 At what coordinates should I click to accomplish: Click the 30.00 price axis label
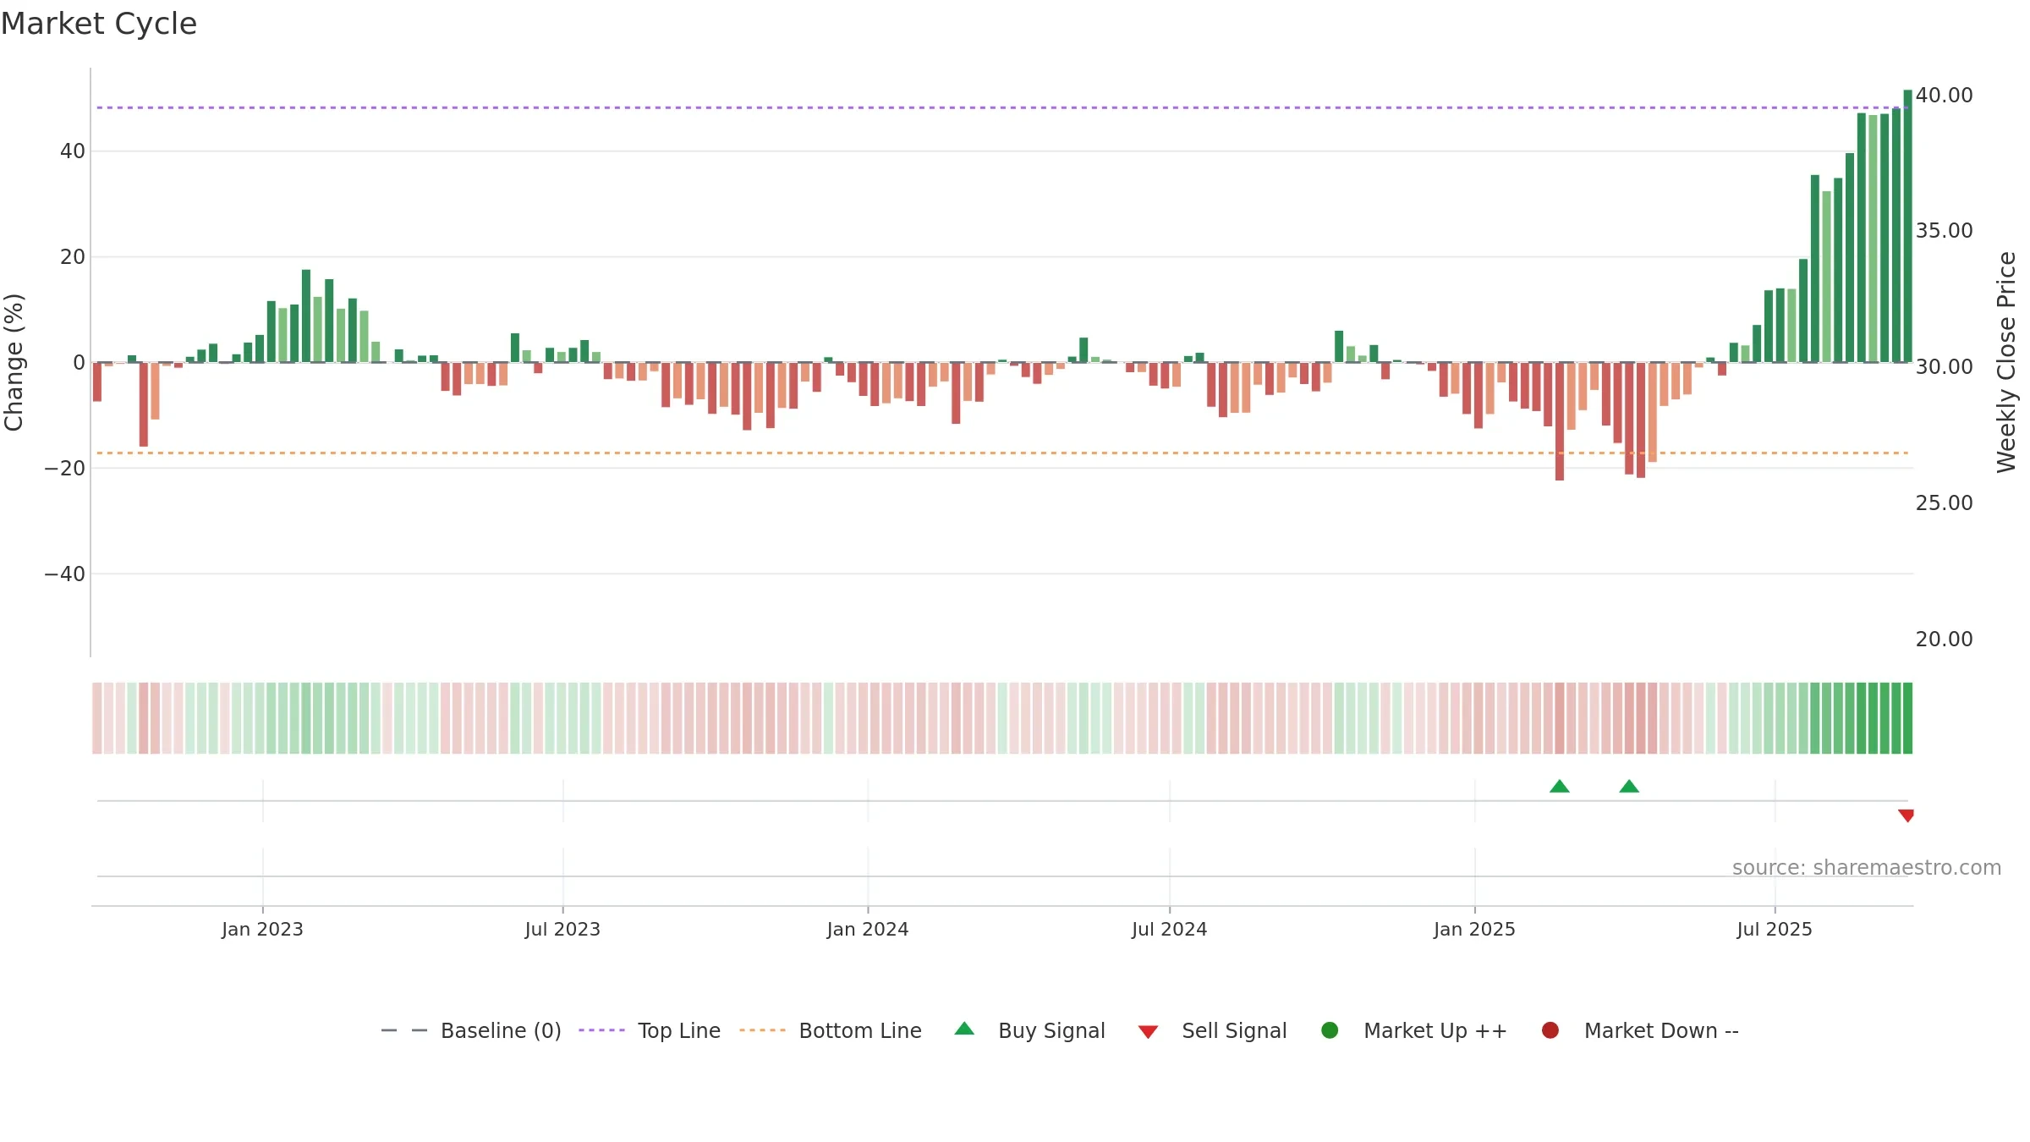pos(1944,367)
